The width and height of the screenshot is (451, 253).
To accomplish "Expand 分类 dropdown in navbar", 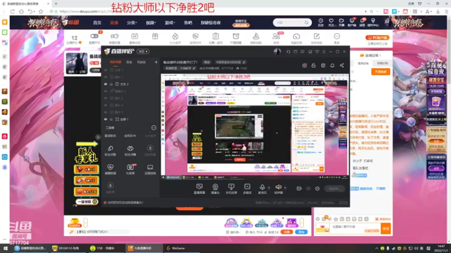I will point(132,22).
